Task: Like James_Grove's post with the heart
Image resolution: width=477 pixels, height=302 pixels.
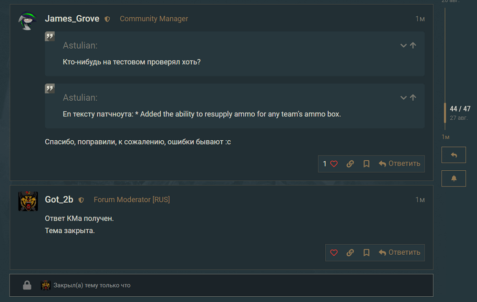Action: [x=334, y=164]
